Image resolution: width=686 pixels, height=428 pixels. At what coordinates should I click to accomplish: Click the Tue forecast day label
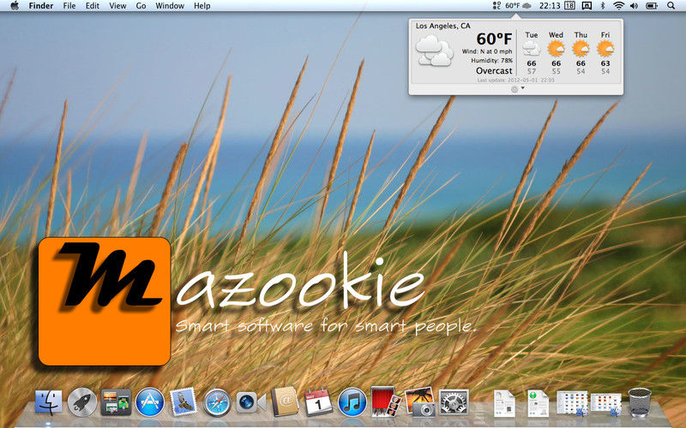coord(532,35)
